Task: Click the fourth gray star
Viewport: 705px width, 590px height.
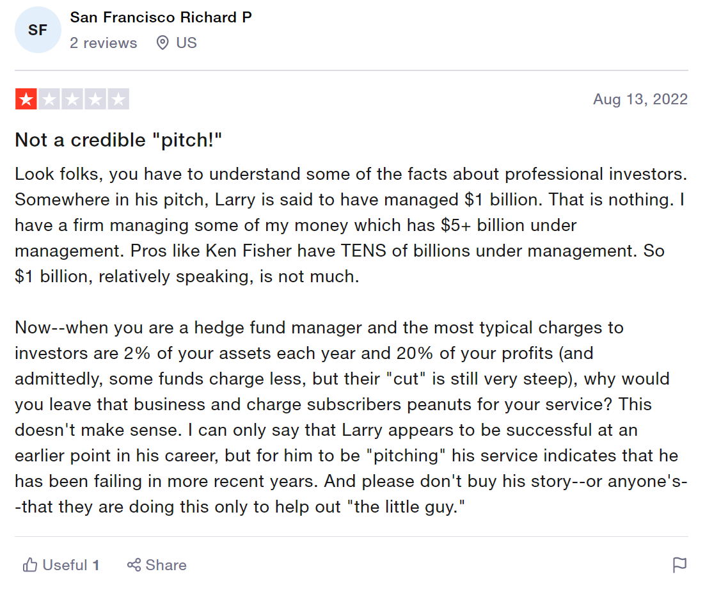Action: tap(95, 99)
